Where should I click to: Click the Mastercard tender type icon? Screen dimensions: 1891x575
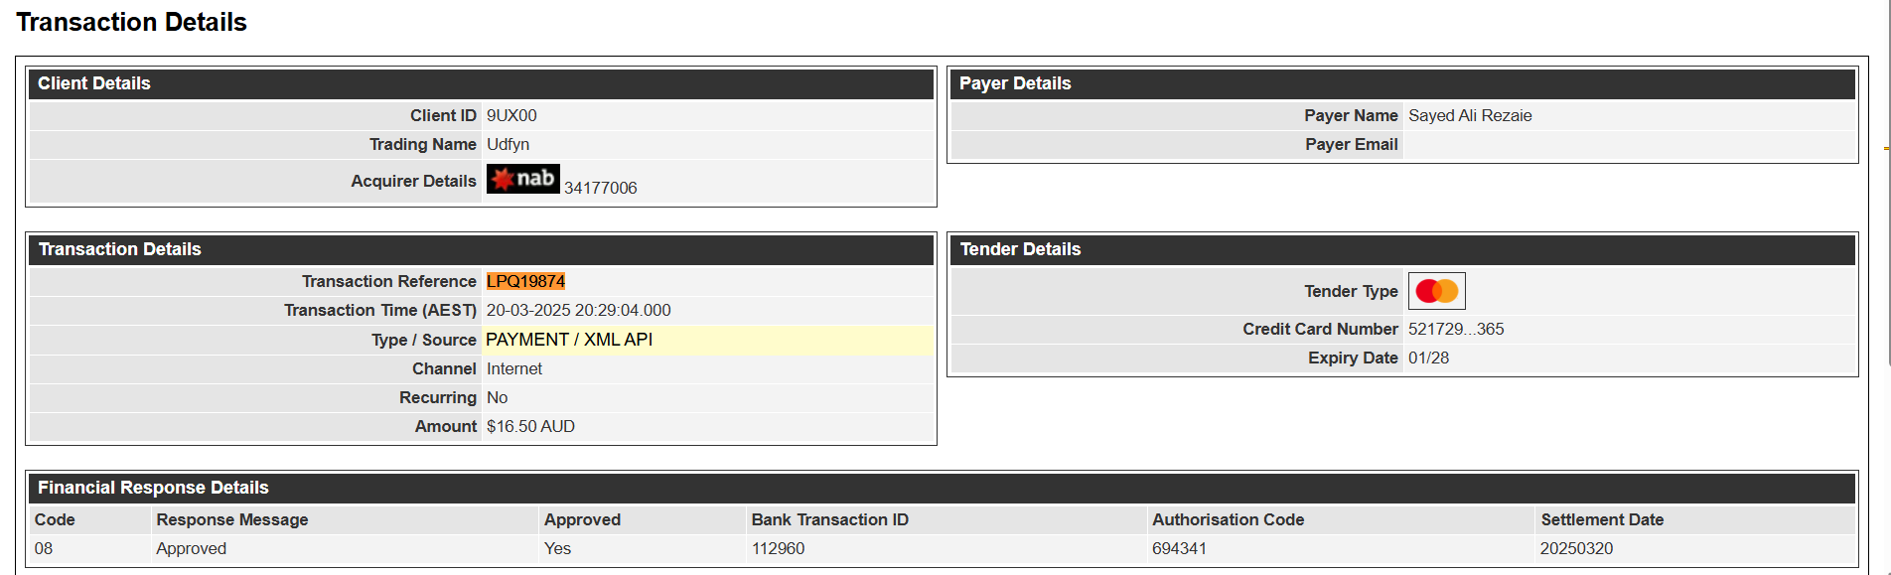click(1436, 291)
